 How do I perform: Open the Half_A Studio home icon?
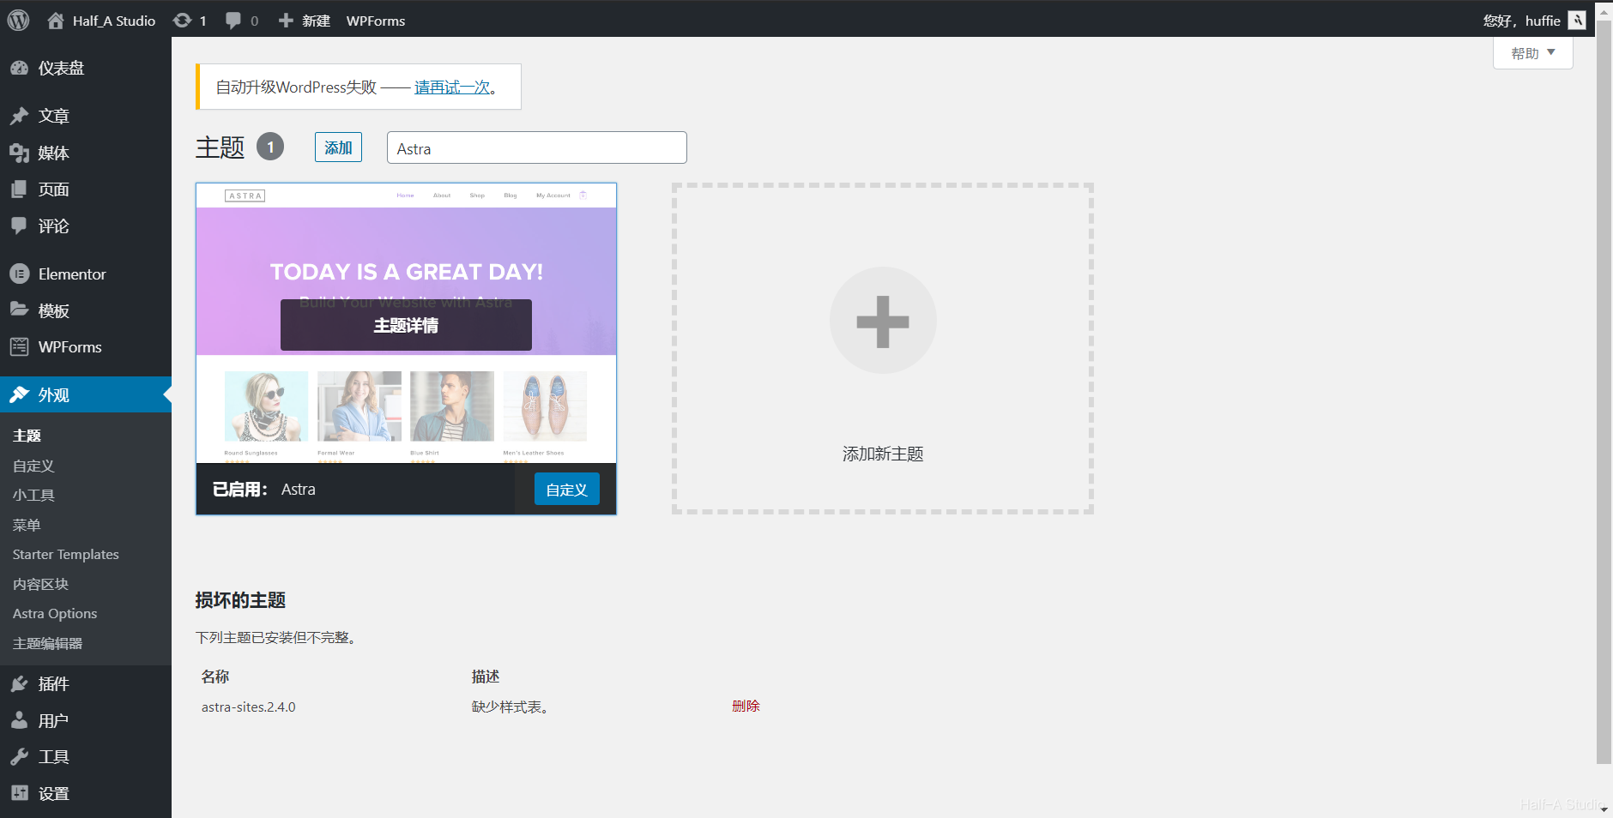click(x=56, y=21)
